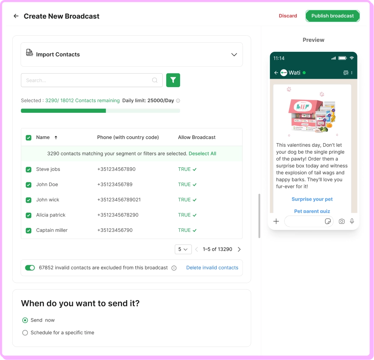Open the green filter funnel next to search
Screen dimensions: 374x360
(173, 80)
